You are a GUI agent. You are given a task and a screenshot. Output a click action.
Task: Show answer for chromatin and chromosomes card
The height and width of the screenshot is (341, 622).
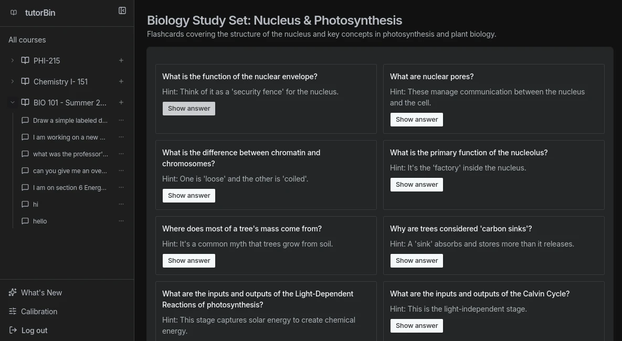click(189, 196)
